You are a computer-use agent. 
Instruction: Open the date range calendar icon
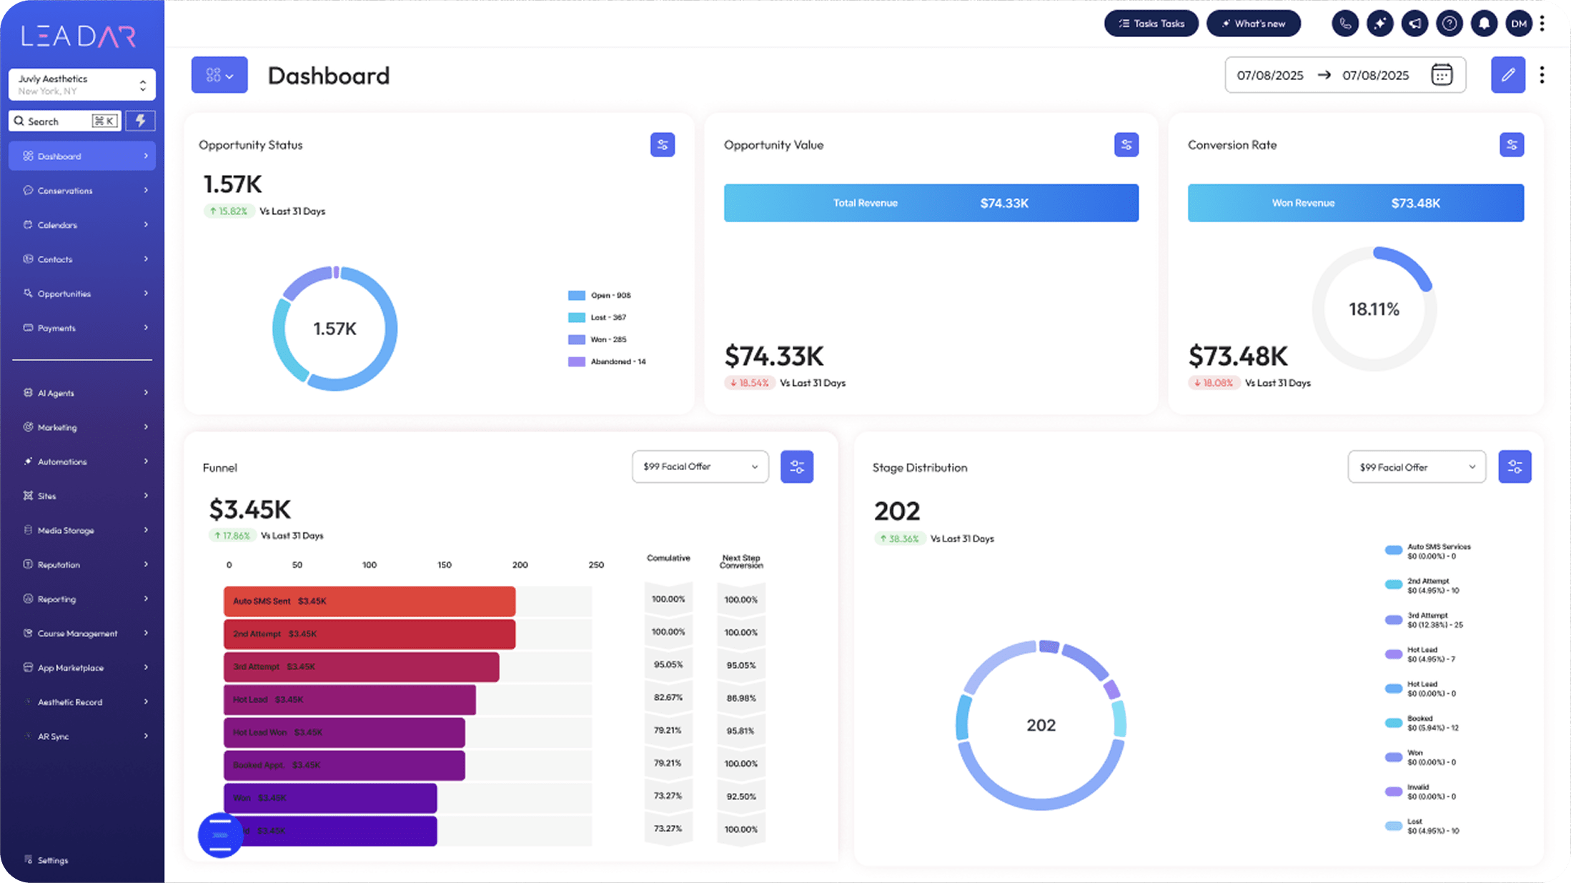(1441, 75)
